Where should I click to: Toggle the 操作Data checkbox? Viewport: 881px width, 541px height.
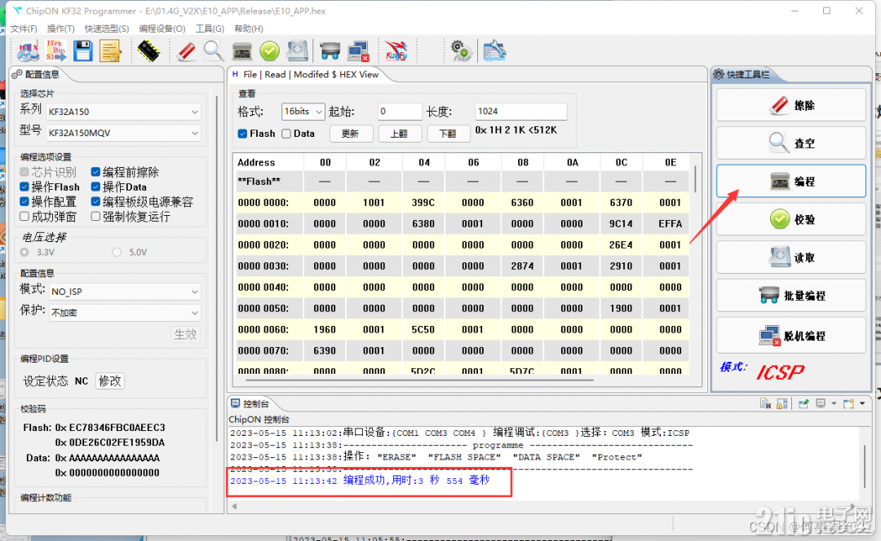pyautogui.click(x=95, y=187)
